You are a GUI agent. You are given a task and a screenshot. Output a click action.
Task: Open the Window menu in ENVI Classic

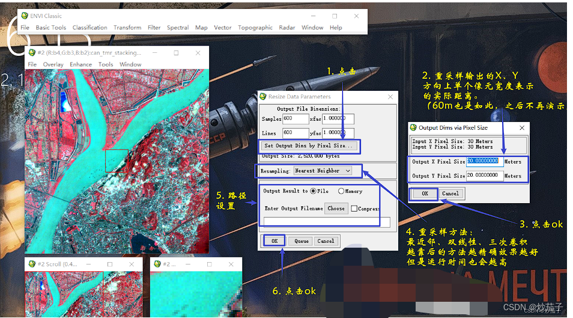click(312, 28)
